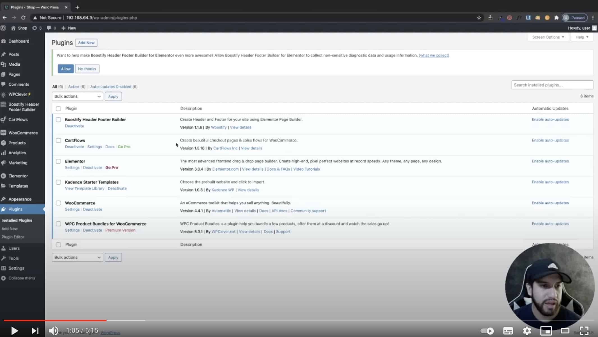Select all plugins via header checkbox
598x337 pixels.
58,109
